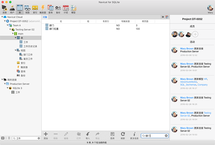Image resolution: width=215 pixels, height=145 pixels.
Task: Click the connection filter icon beside sidebar search
Action: tap(9, 138)
